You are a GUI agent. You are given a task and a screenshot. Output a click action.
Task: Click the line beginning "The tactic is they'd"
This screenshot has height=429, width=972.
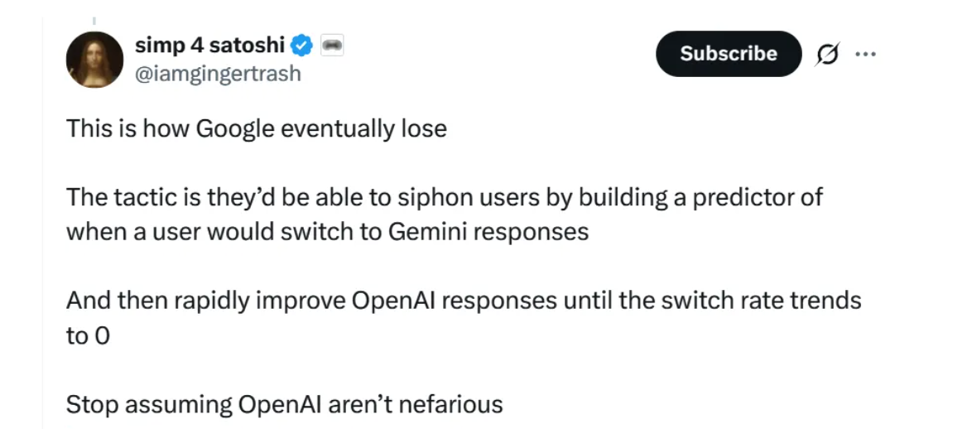pos(444,198)
